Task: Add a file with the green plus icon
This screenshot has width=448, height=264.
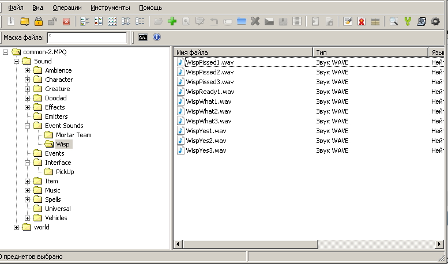Action: tap(172, 21)
